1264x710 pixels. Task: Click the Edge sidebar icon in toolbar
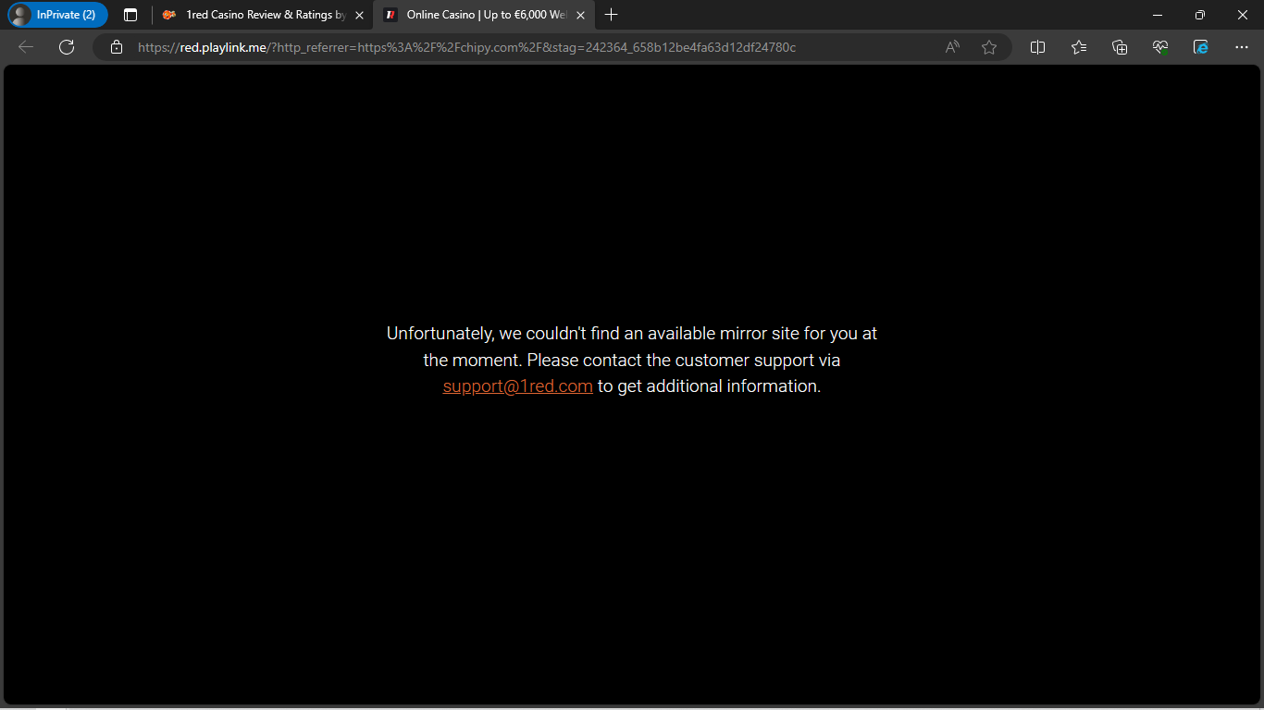point(1201,47)
